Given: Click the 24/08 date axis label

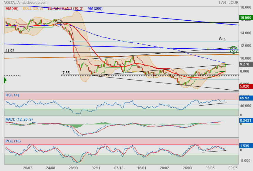Looking at the screenshot, I should click(x=50, y=168).
